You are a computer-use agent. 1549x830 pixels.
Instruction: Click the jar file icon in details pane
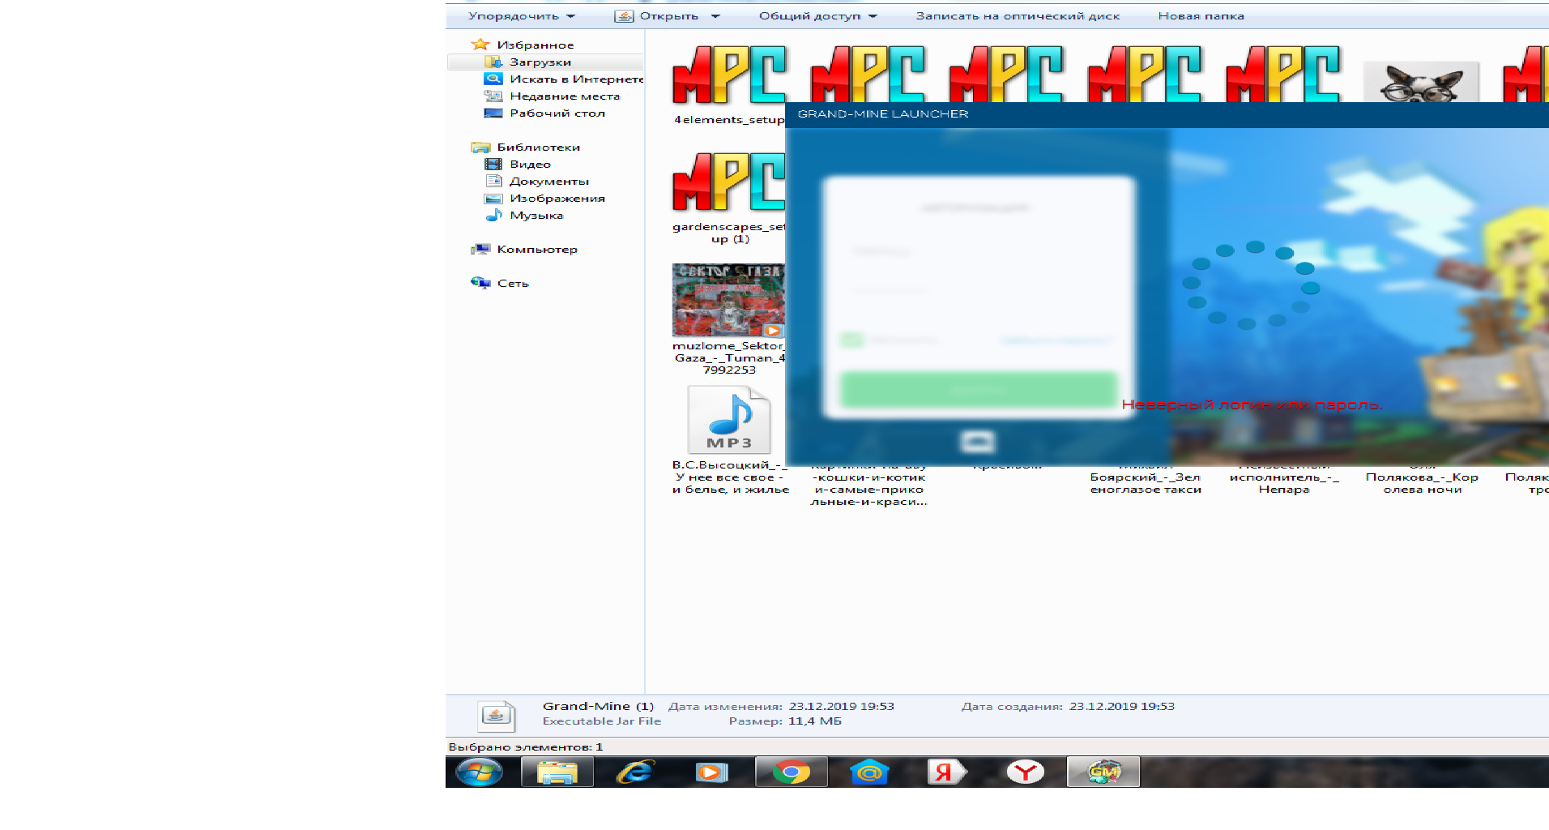pyautogui.click(x=496, y=716)
